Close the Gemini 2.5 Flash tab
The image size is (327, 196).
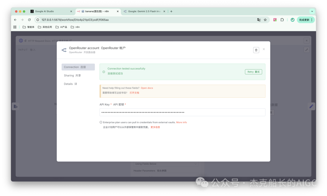point(164,12)
